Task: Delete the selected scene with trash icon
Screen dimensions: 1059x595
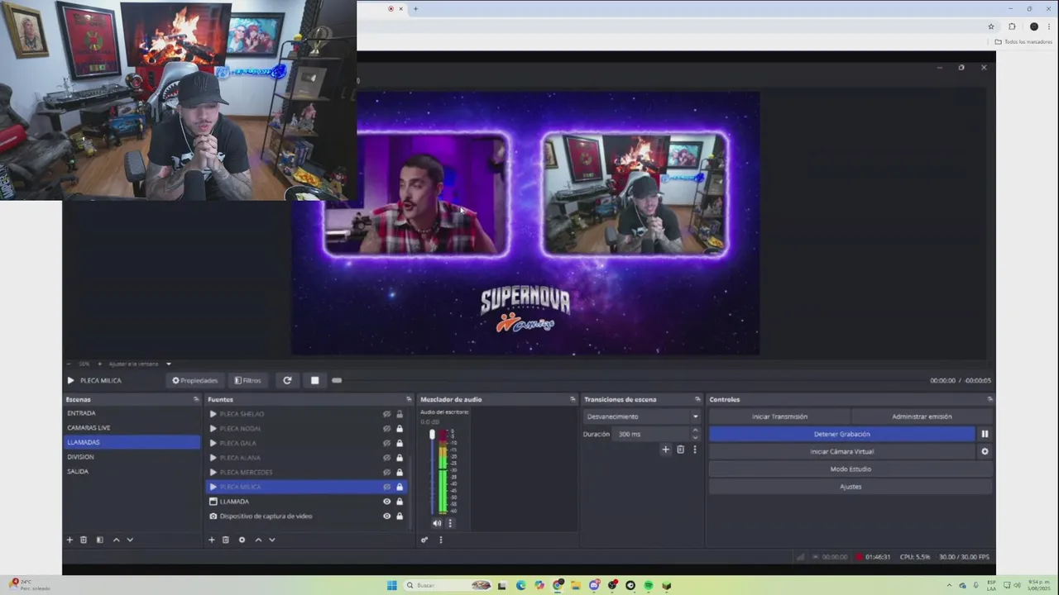Action: 84,540
